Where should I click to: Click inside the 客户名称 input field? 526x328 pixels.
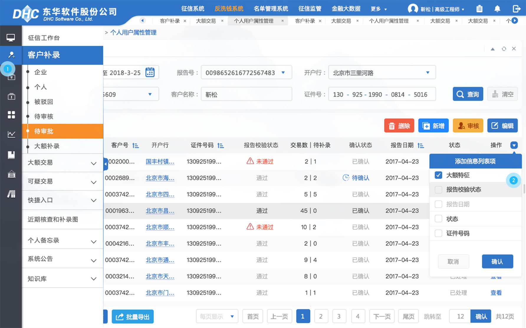[x=246, y=94]
